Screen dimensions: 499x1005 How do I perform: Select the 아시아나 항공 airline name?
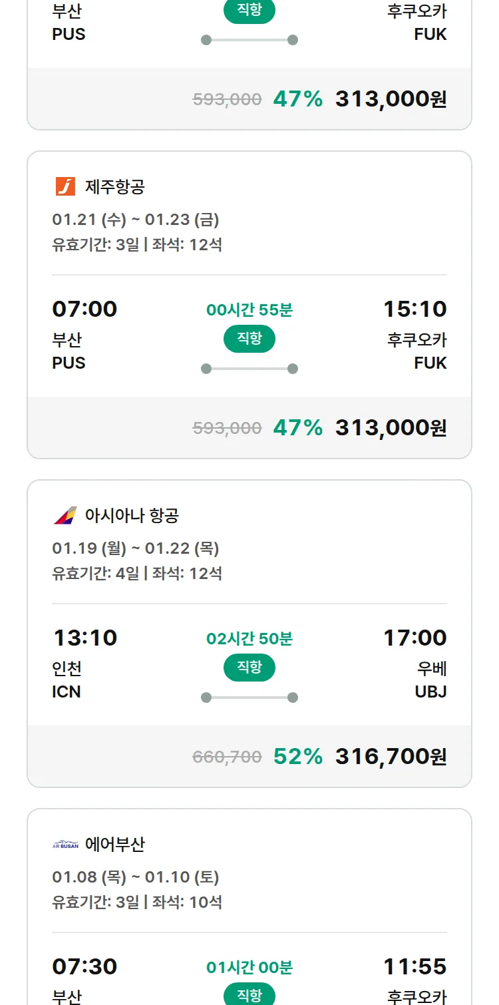click(x=132, y=516)
